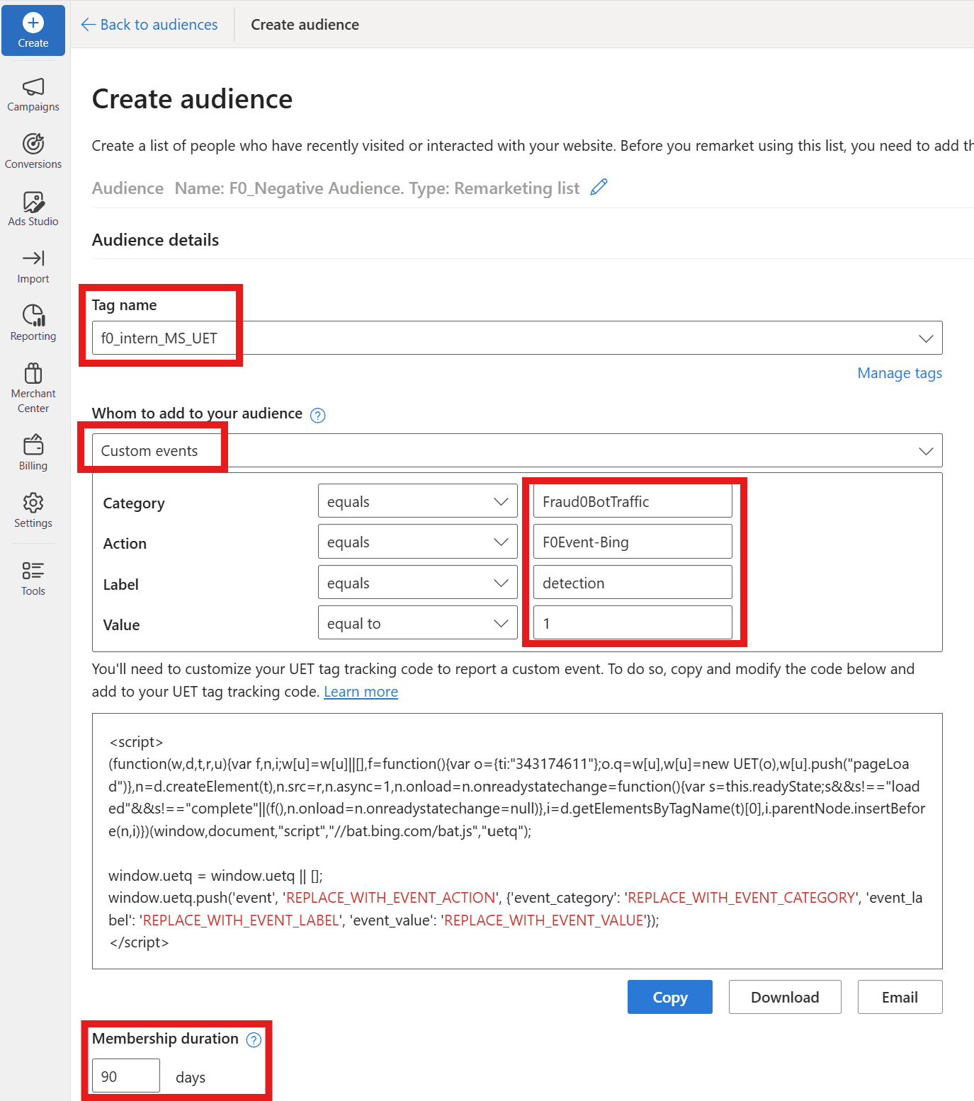The width and height of the screenshot is (974, 1101).
Task: Click the Create plus icon button
Action: click(x=33, y=30)
